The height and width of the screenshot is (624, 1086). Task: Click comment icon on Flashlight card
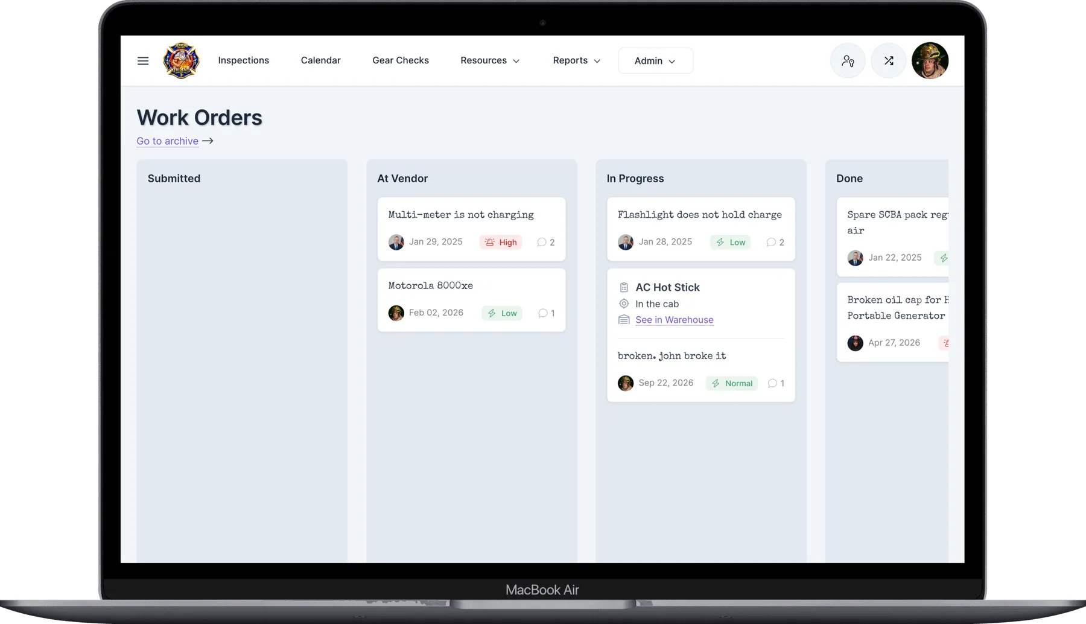tap(771, 242)
